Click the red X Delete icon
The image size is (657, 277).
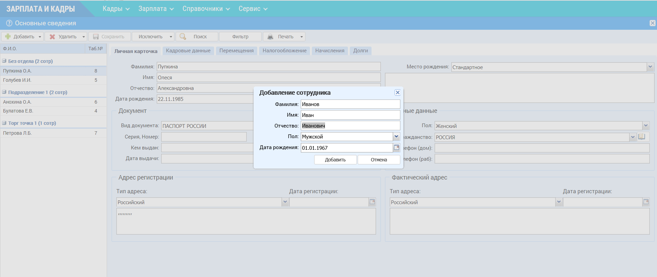(x=52, y=37)
